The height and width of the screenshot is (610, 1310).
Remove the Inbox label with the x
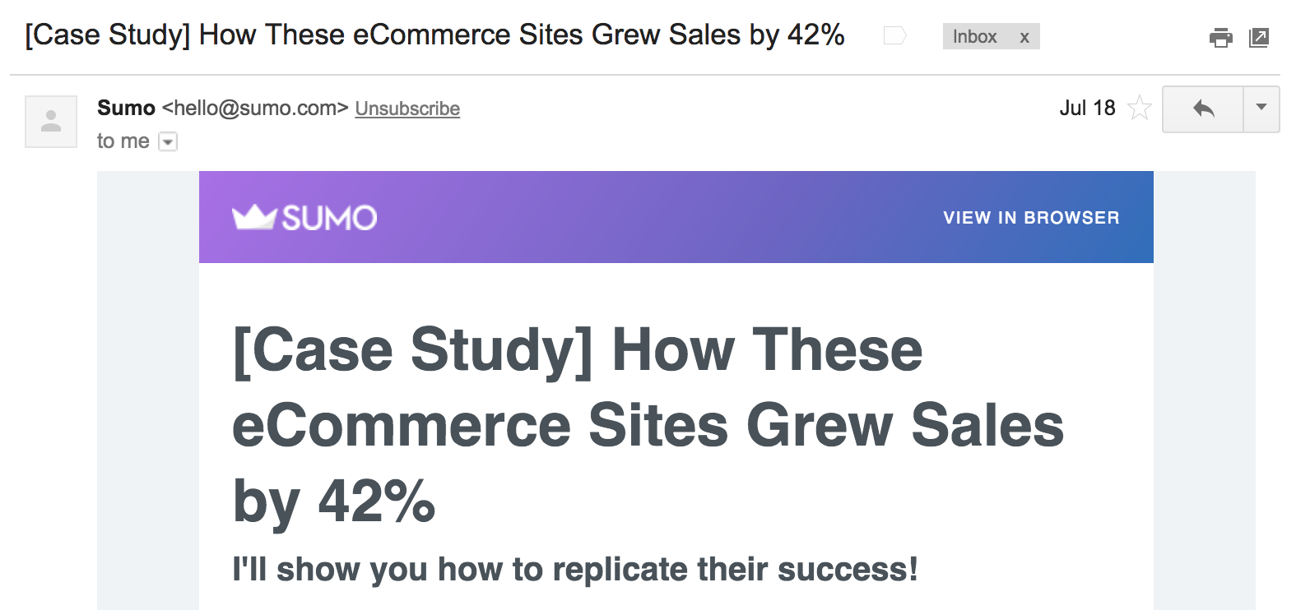pyautogui.click(x=1024, y=37)
